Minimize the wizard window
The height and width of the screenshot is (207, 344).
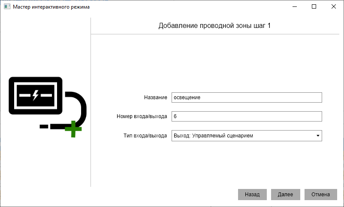[295, 6]
